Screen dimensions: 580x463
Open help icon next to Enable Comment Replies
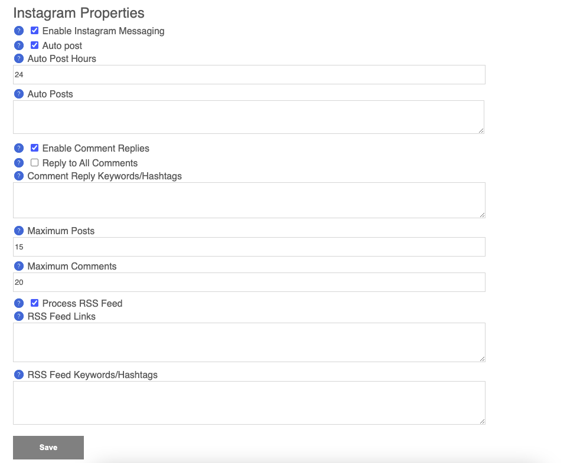click(19, 148)
